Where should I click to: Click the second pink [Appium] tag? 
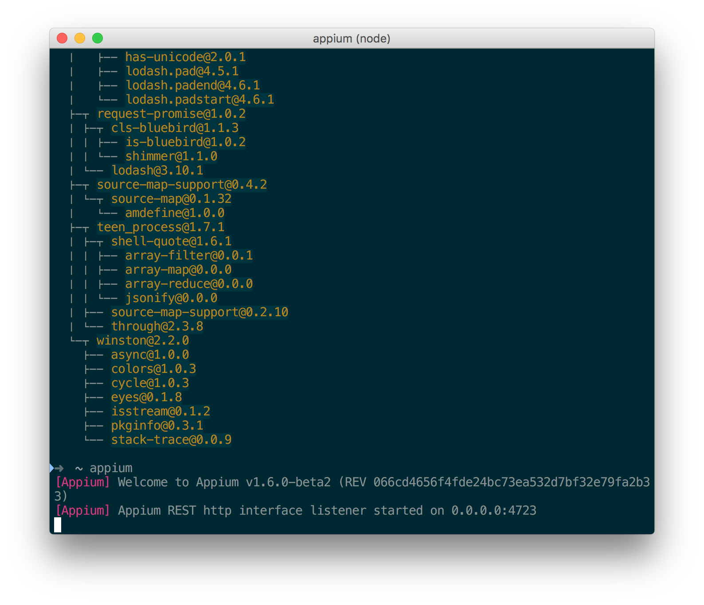point(82,511)
